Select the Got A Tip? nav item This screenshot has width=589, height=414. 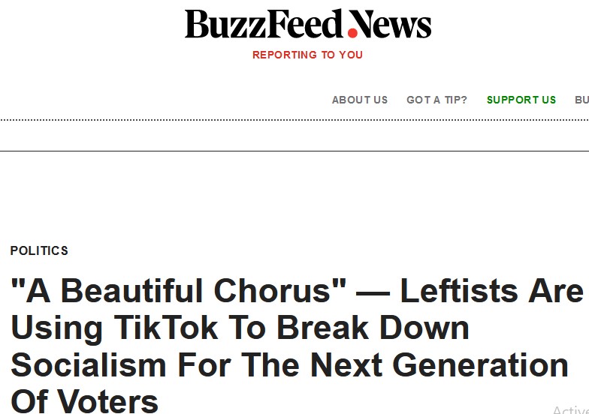point(436,100)
